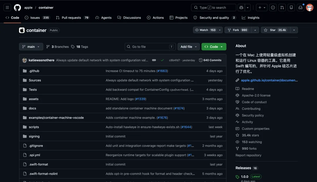This screenshot has height=182, width=317.
Task: Open the Security and quality tab
Action: pyautogui.click(x=215, y=18)
